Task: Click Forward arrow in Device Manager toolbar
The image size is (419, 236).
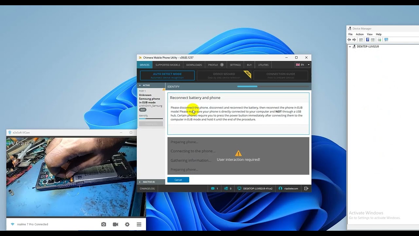Action: point(354,40)
